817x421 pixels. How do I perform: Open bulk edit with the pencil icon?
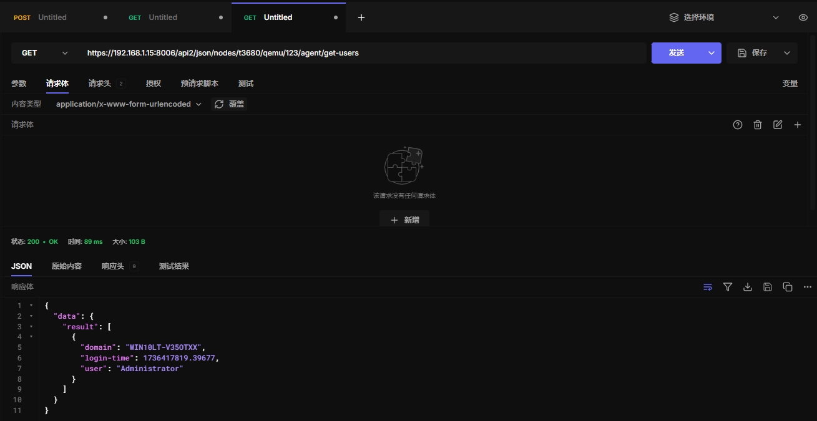pos(778,125)
